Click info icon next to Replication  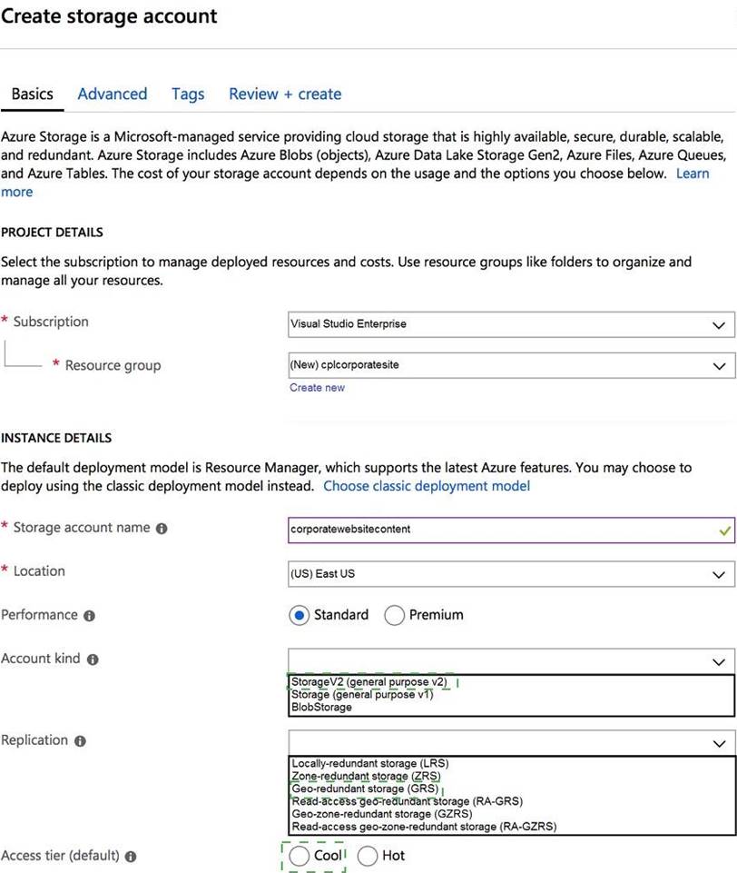coord(80,741)
